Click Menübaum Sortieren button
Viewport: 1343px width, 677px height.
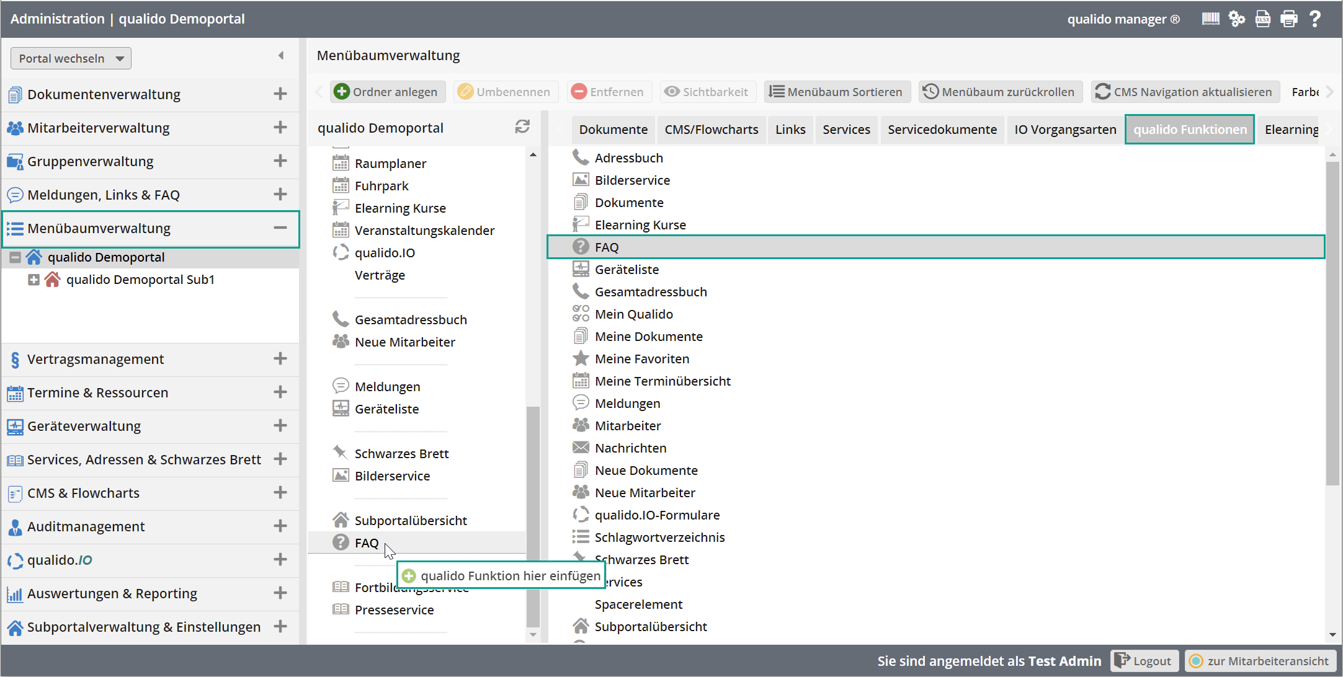tap(837, 92)
